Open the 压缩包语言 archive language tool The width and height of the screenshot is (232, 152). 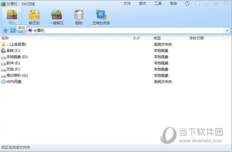(x=101, y=17)
